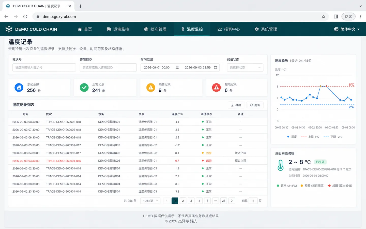Go to page 2 of records
The width and height of the screenshot is (366, 229).
pyautogui.click(x=183, y=201)
